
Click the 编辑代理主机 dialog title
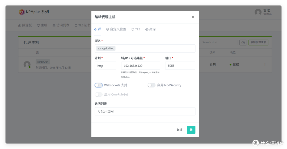[105, 17]
